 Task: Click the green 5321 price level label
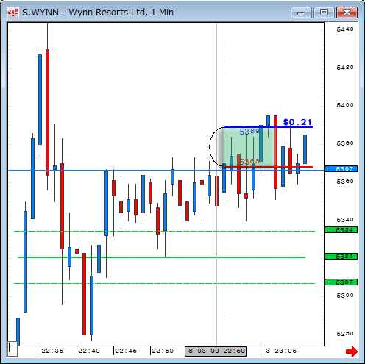pos(341,257)
